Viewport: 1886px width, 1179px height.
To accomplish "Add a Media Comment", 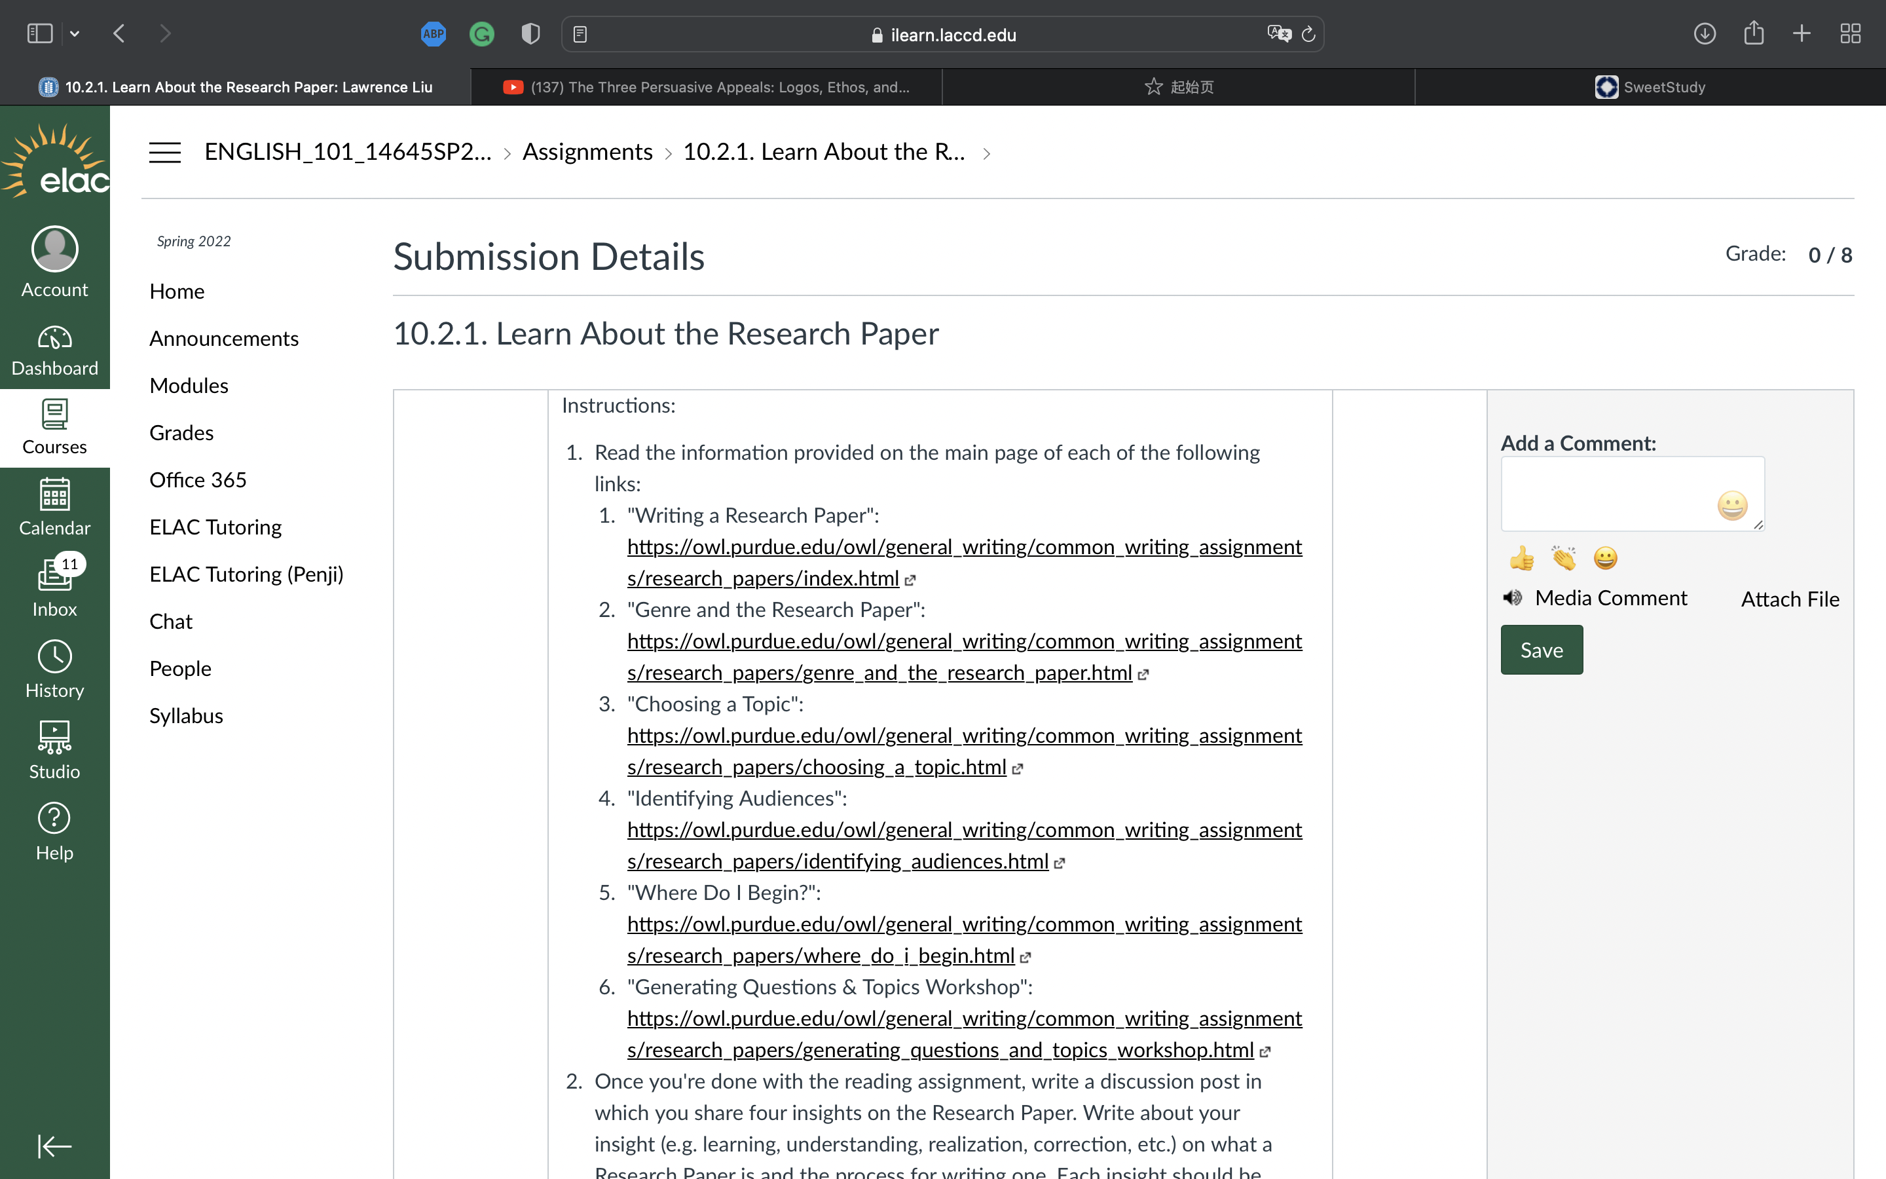I will pyautogui.click(x=1595, y=598).
